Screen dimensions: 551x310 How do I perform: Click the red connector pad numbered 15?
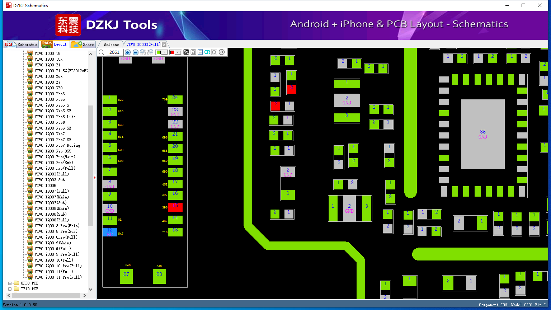tap(175, 207)
